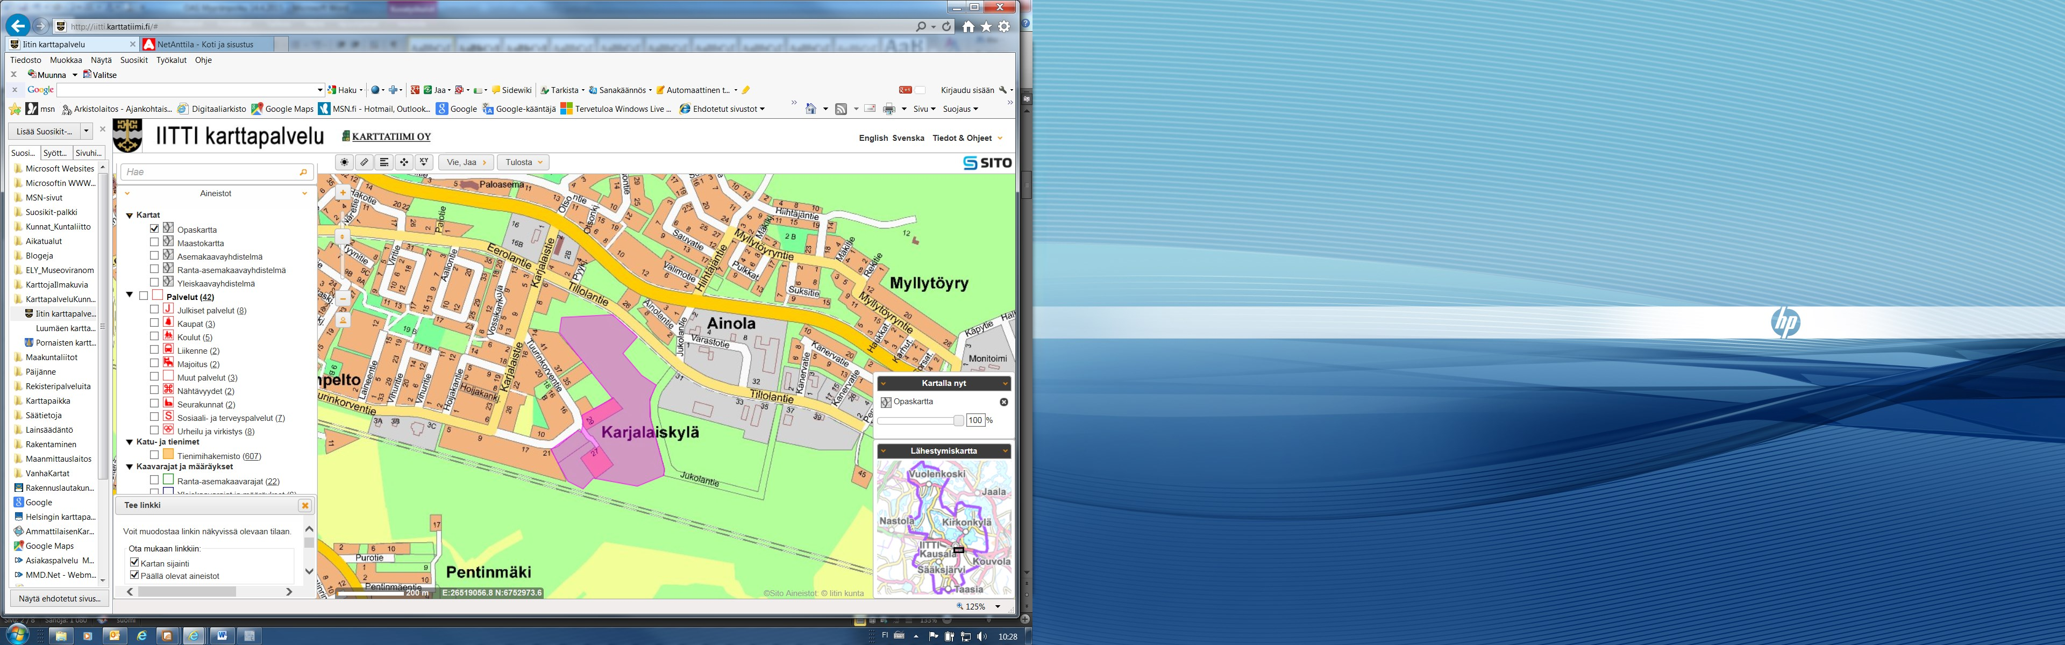Click the Google +1 toolbar icon

click(x=905, y=90)
